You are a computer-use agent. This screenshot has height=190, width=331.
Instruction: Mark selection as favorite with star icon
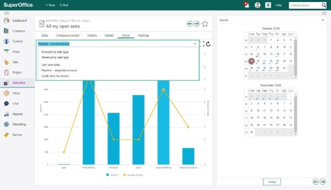coord(205,24)
